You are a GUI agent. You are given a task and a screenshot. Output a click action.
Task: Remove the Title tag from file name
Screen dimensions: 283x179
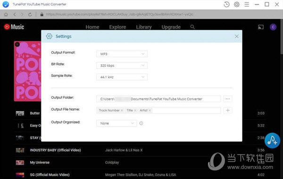pos(135,110)
